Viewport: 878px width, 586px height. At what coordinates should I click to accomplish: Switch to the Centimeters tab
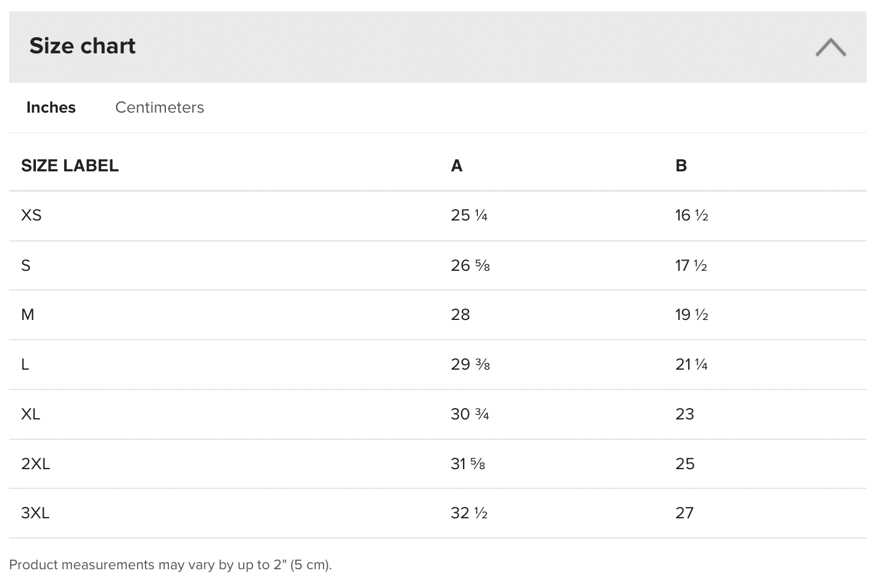point(159,108)
